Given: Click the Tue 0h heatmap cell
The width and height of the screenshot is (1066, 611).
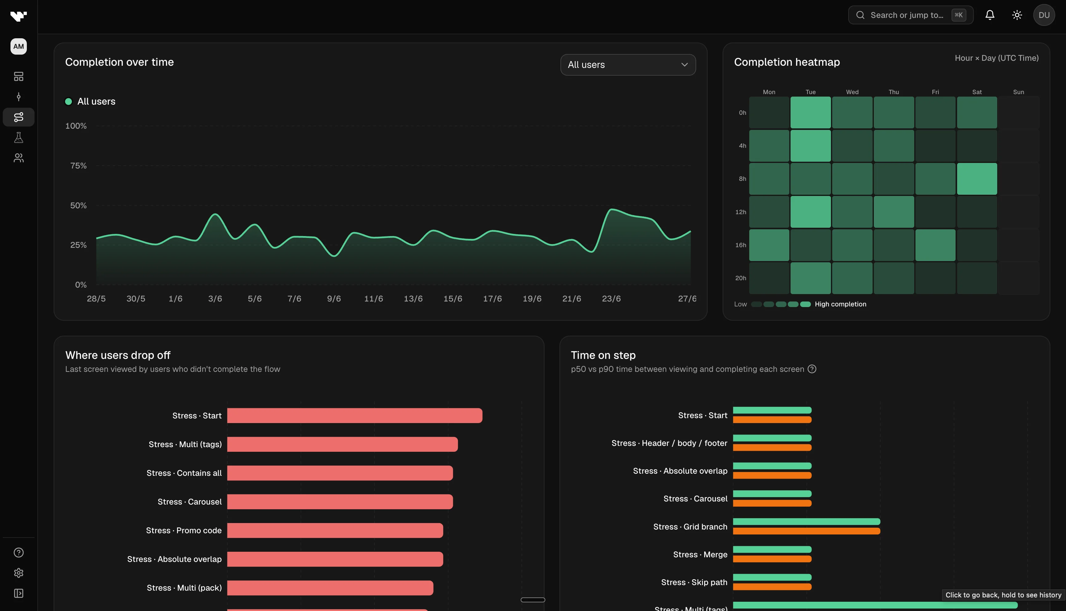Looking at the screenshot, I should pos(810,112).
